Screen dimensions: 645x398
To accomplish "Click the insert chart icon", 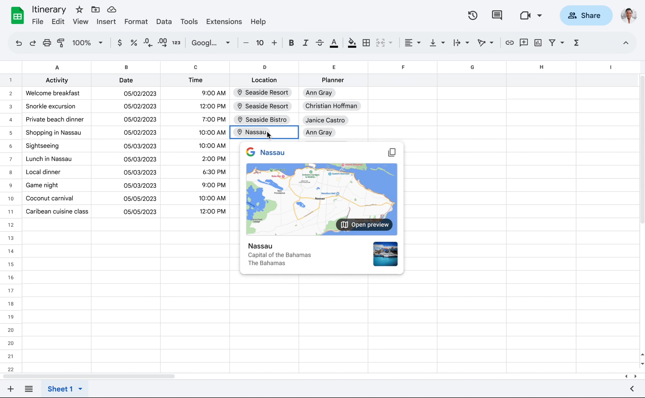I will click(538, 43).
